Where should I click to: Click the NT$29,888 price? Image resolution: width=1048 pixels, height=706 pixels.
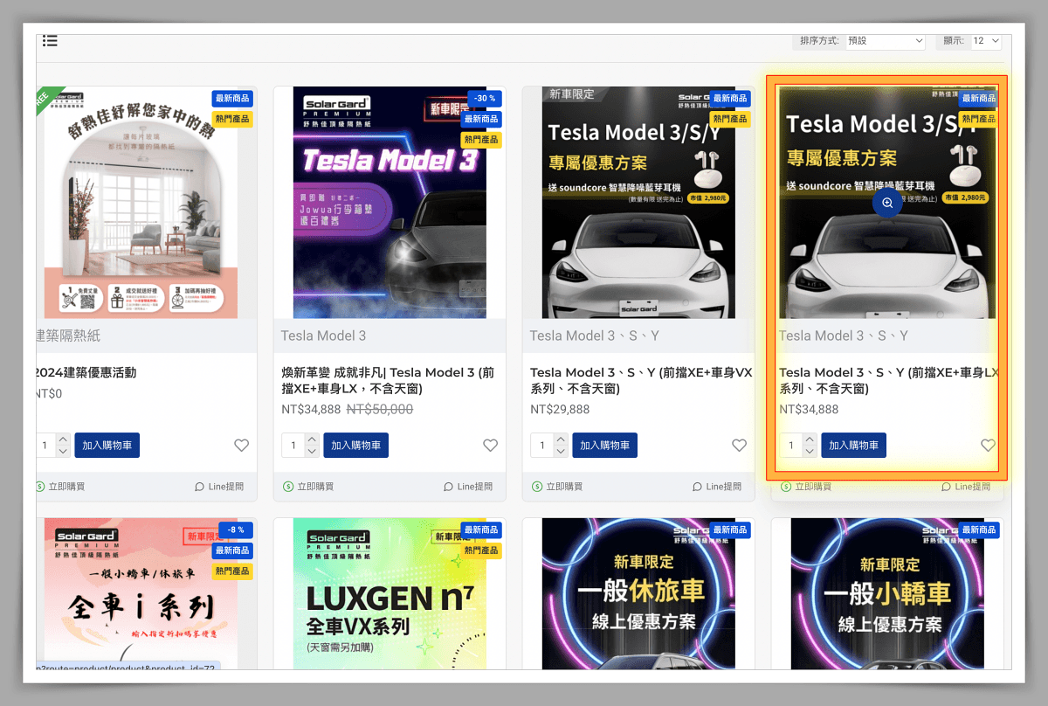[x=560, y=409]
